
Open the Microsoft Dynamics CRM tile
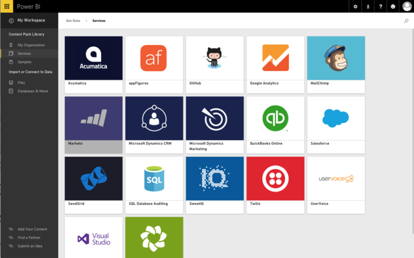pos(154,125)
